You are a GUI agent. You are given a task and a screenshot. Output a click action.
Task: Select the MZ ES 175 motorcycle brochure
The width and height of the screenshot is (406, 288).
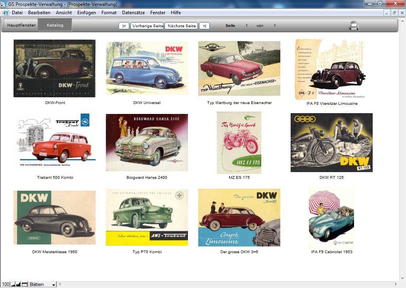239,142
